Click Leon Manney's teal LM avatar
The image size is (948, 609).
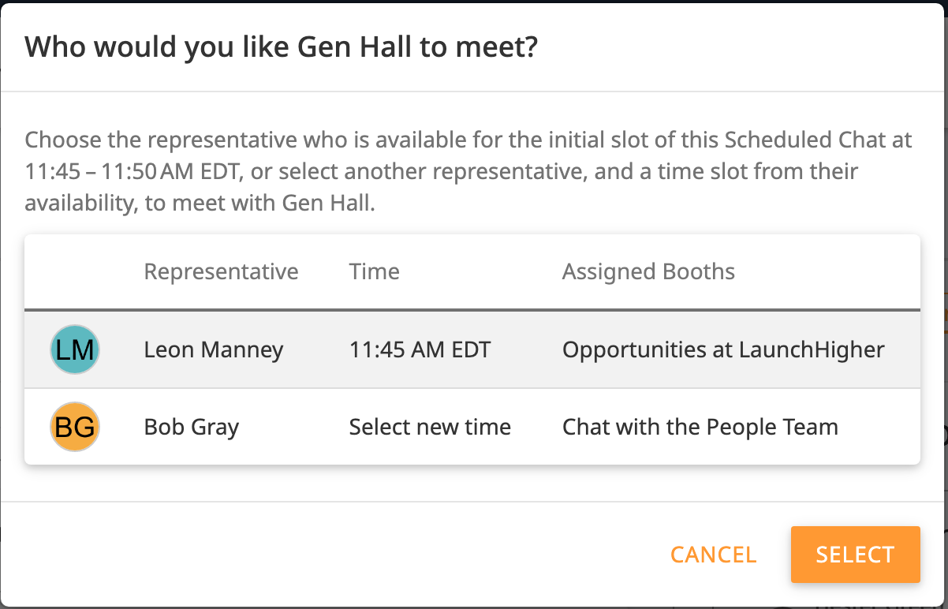coord(75,349)
